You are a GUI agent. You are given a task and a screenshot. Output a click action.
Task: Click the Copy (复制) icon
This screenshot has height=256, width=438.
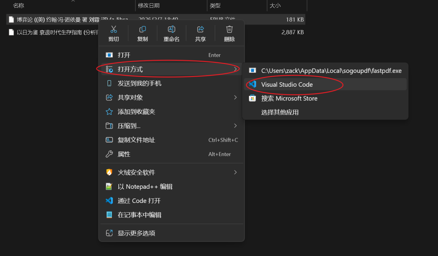point(142,30)
